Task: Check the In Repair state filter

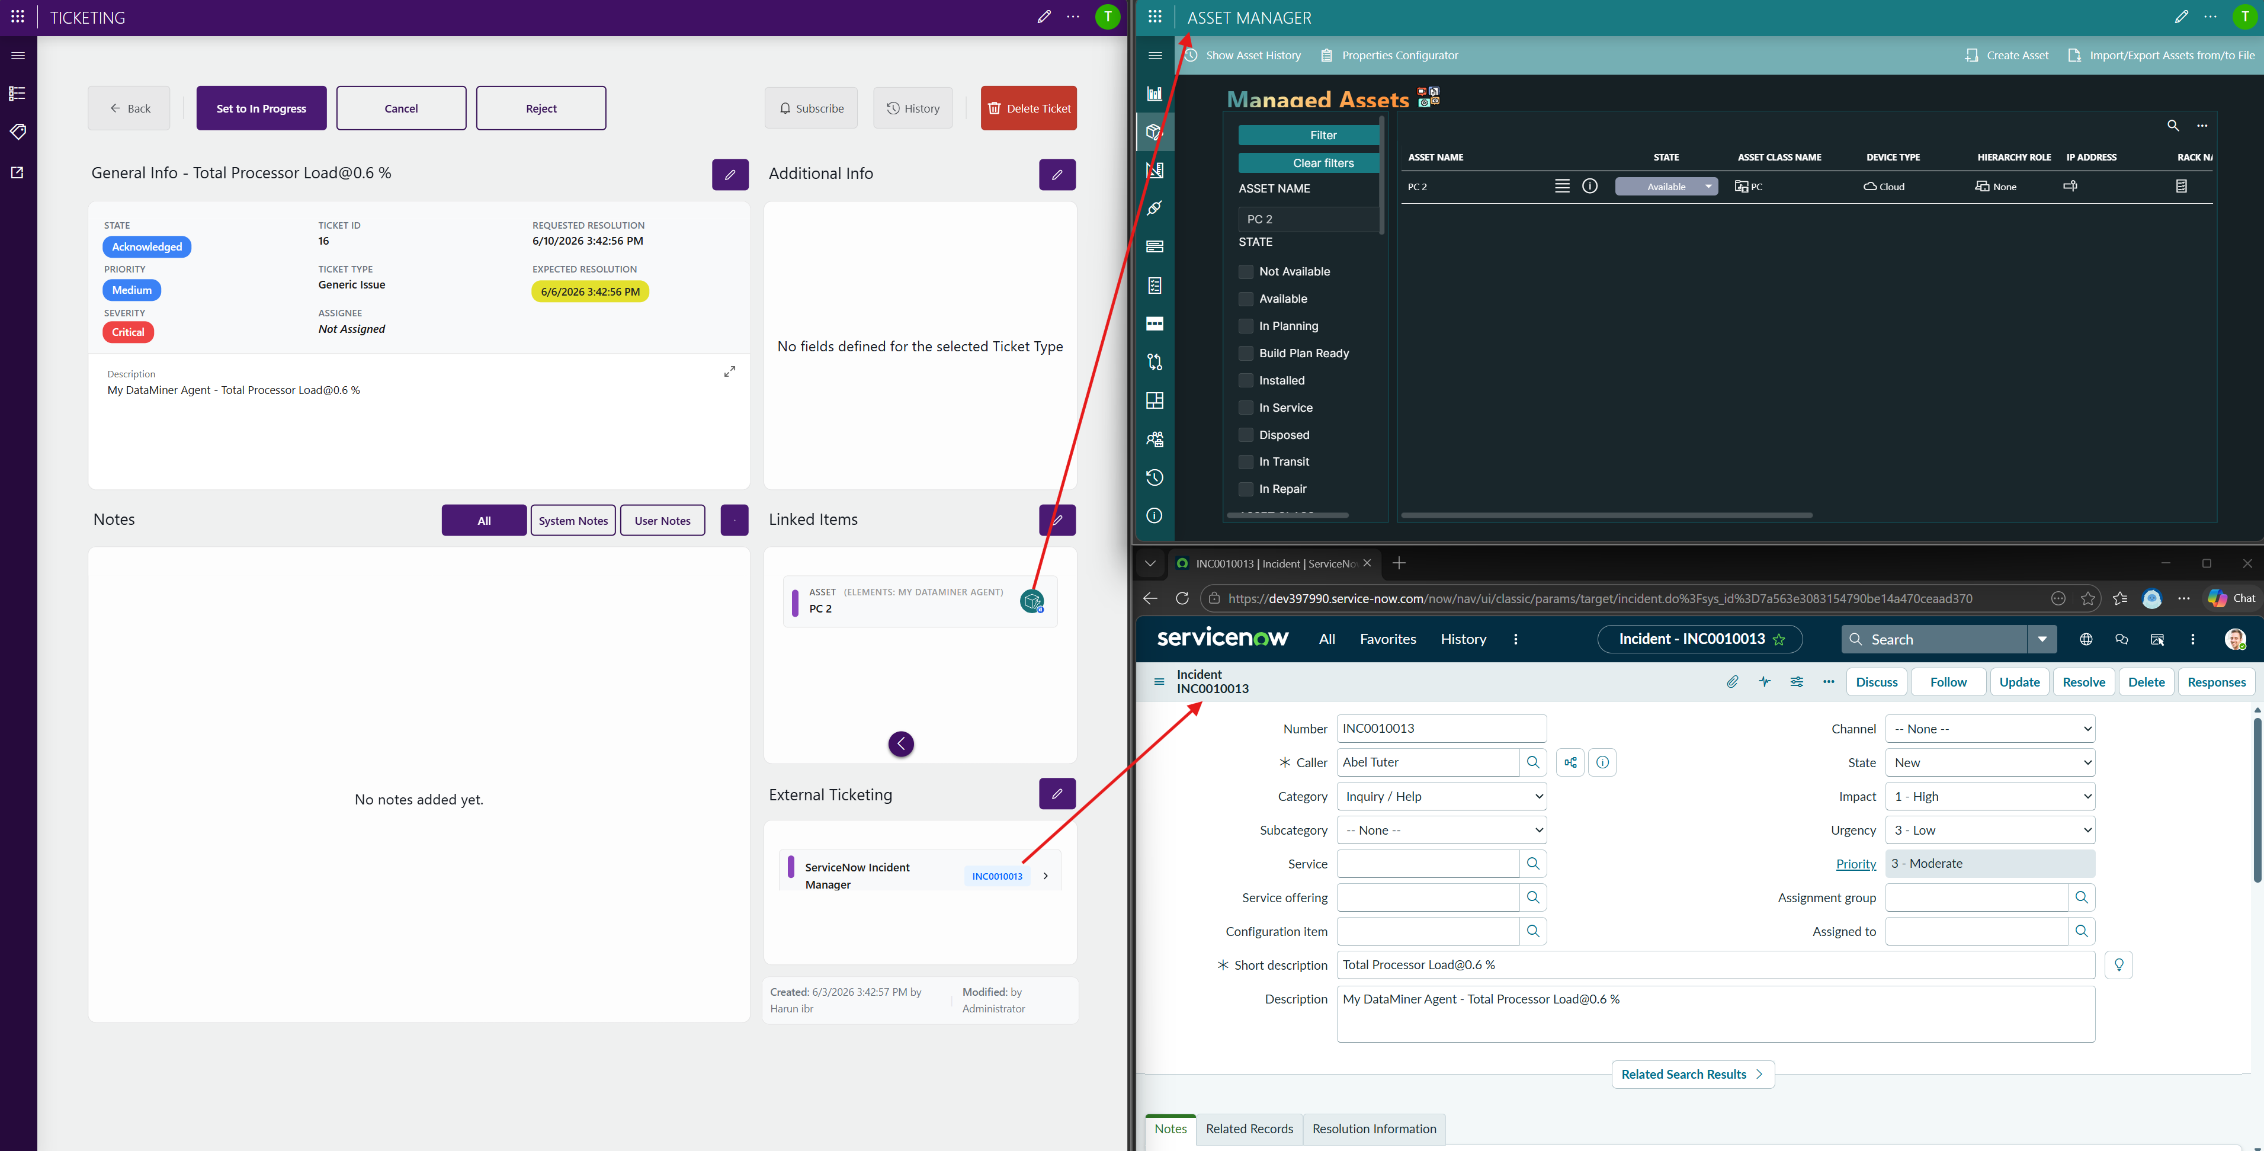Action: [1245, 489]
